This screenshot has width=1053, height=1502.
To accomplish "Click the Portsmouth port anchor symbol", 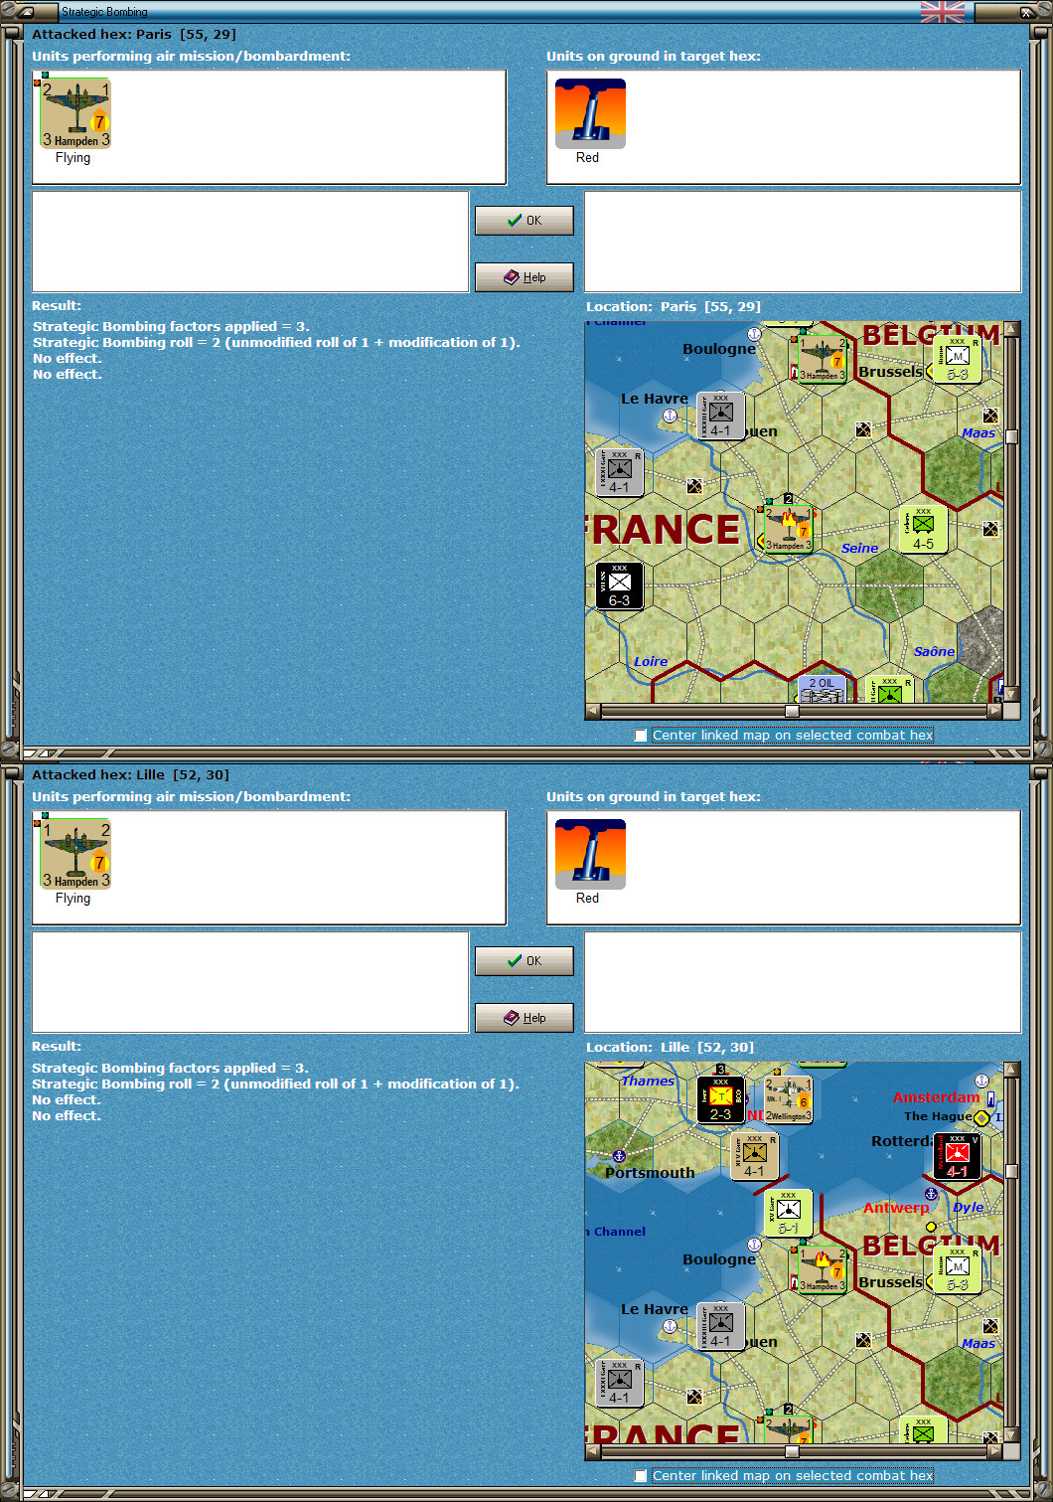I will (619, 1156).
